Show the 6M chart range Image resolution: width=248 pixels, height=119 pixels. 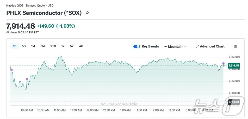tap(42, 46)
